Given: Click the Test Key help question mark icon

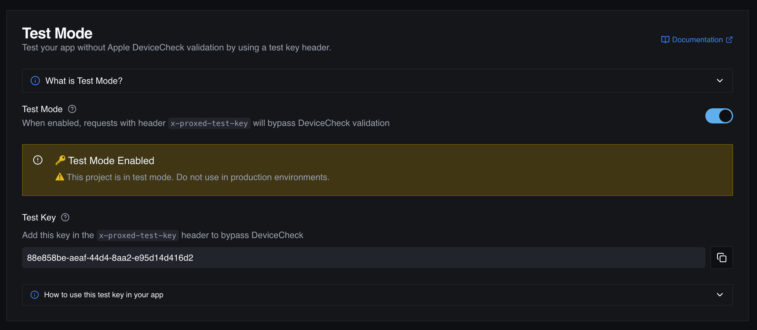Looking at the screenshot, I should click(x=65, y=217).
